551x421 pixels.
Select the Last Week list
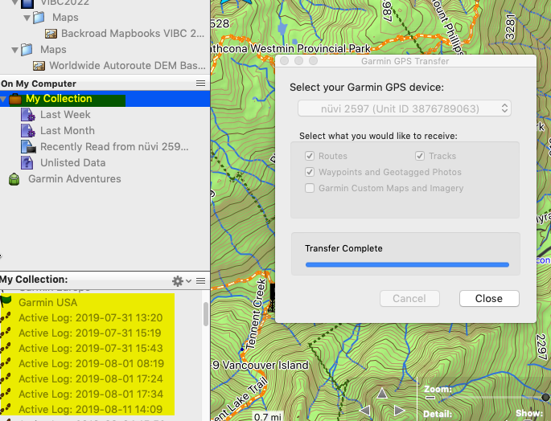pos(65,114)
